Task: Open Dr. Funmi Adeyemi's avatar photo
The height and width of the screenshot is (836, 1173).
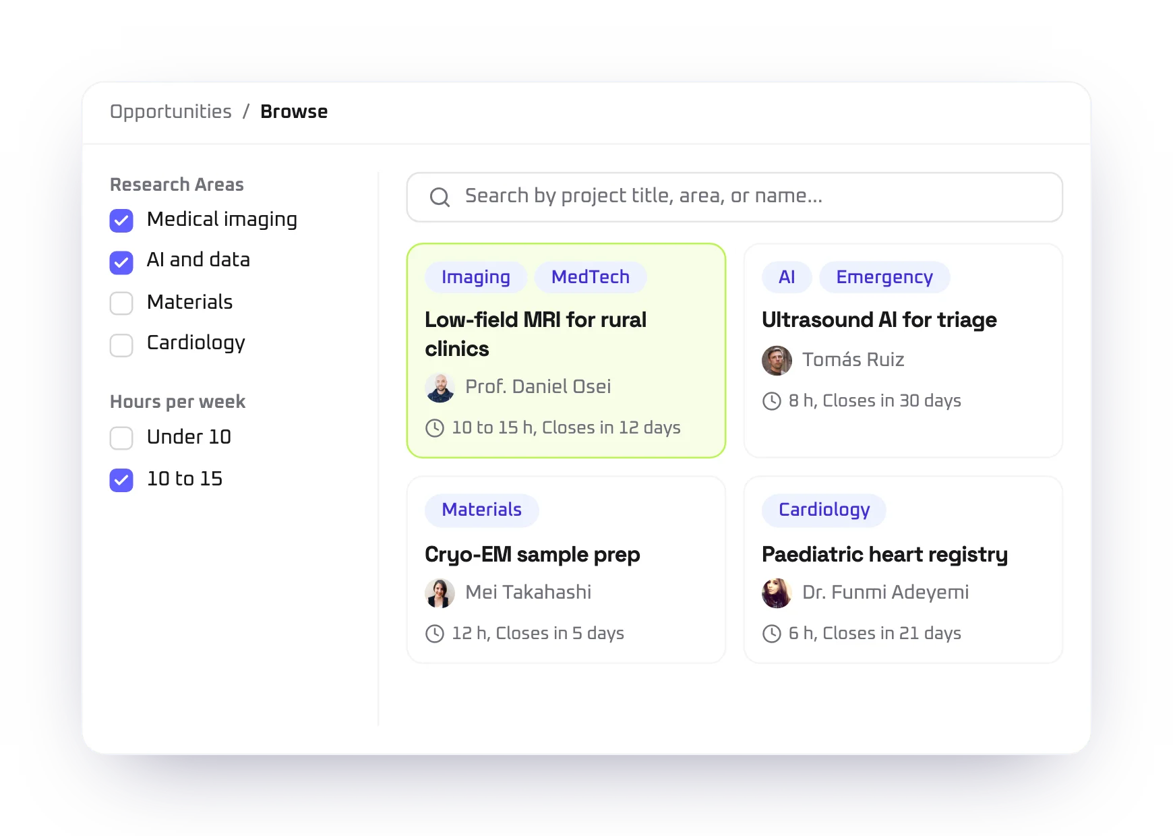Action: coord(777,593)
